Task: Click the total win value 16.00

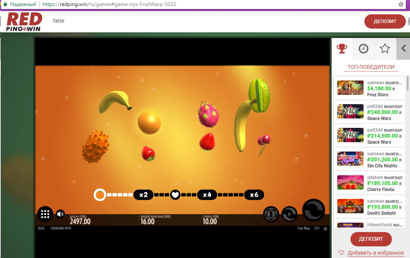Action: (x=147, y=222)
